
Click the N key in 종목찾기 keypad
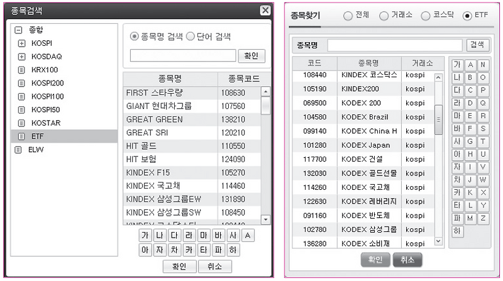tap(483, 65)
